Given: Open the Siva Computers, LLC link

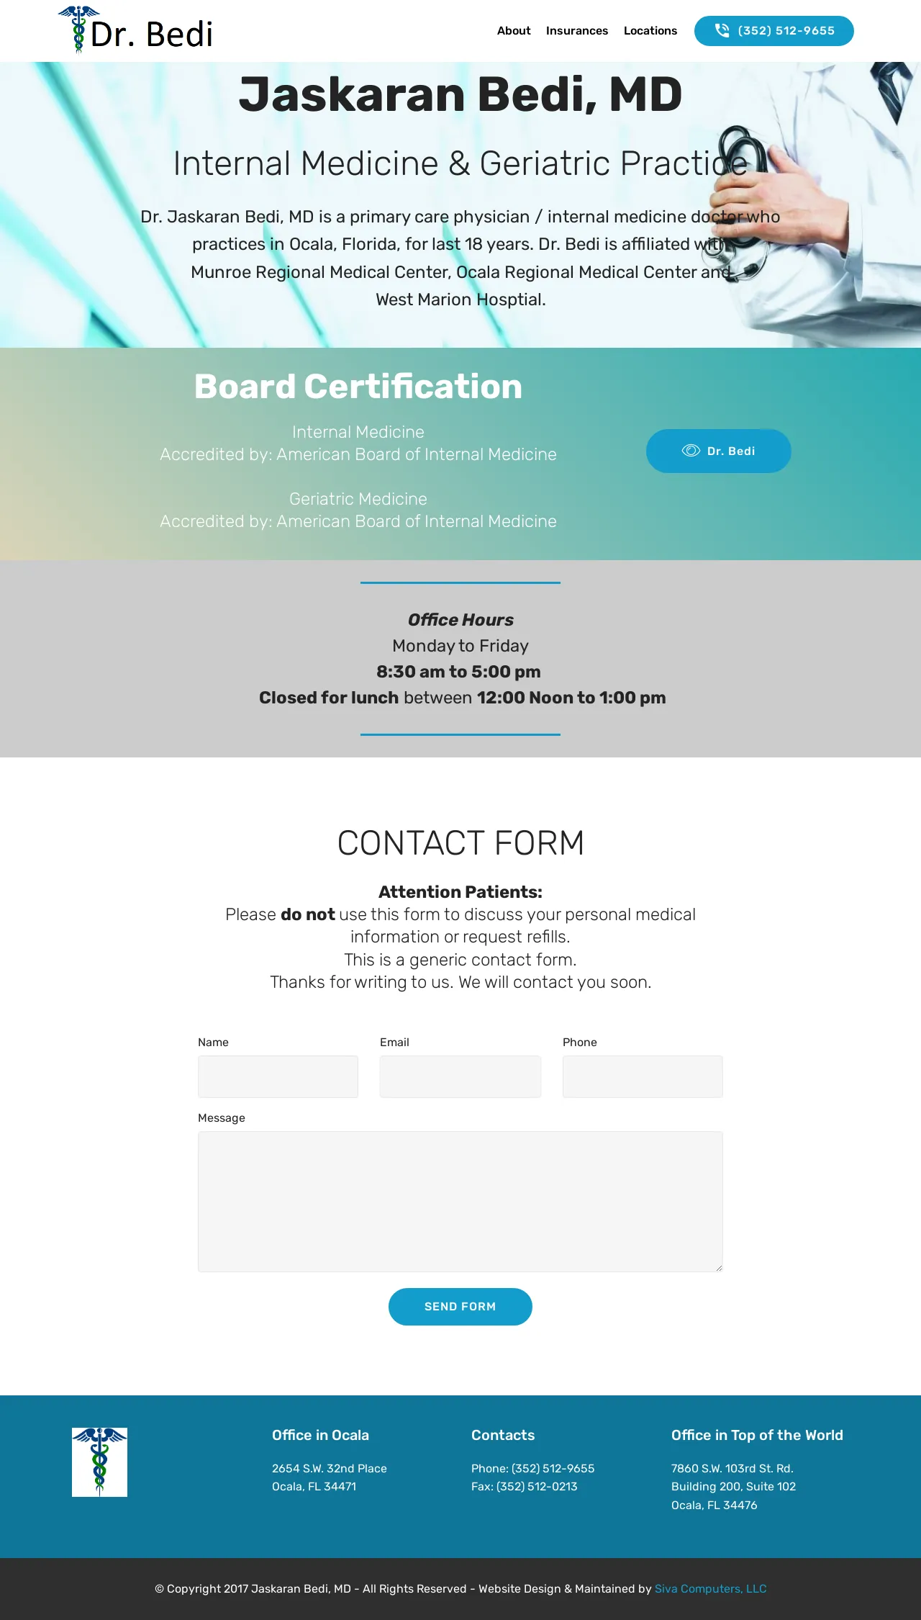Looking at the screenshot, I should pyautogui.click(x=710, y=1588).
